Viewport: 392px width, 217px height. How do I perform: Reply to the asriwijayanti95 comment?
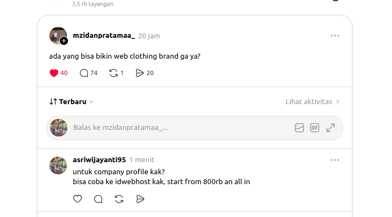pos(98,199)
